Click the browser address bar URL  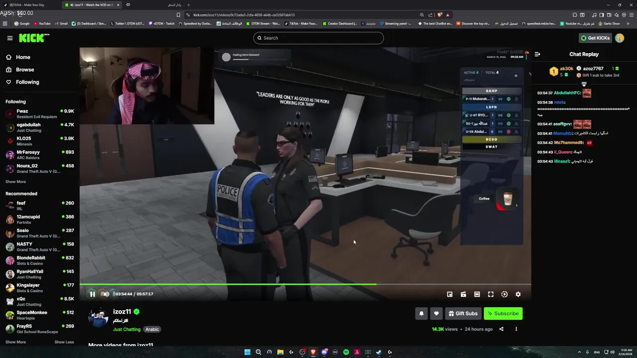[244, 15]
